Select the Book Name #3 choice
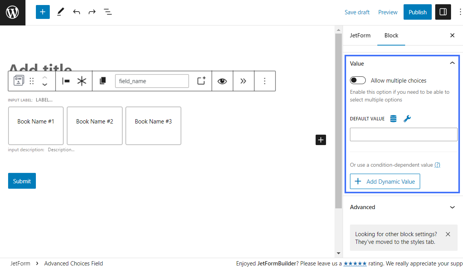 tap(153, 121)
